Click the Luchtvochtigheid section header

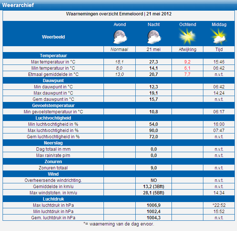click(x=53, y=118)
